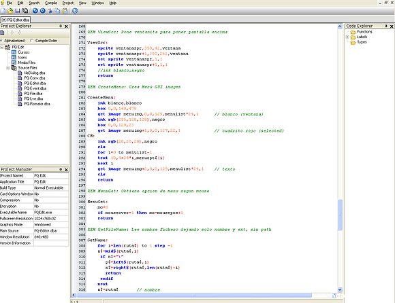The width and height of the screenshot is (395, 303).
Task: Collapse the PQ Edit project tree
Action: [x=2, y=47]
